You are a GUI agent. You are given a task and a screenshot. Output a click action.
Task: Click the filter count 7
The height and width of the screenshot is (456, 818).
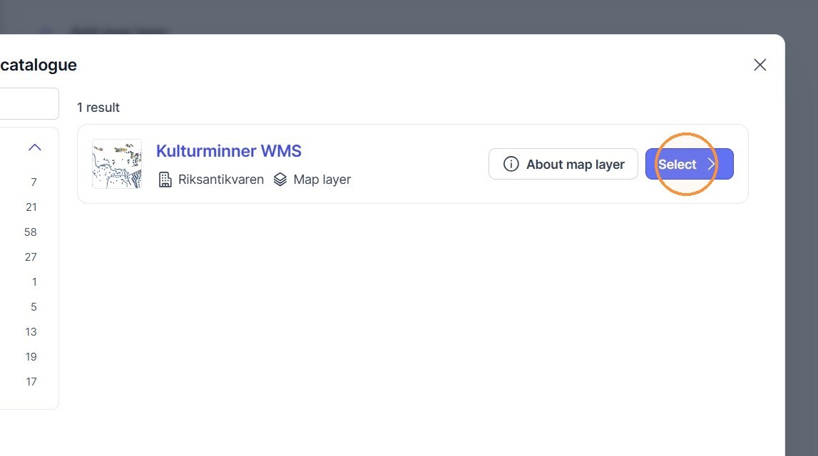[34, 182]
